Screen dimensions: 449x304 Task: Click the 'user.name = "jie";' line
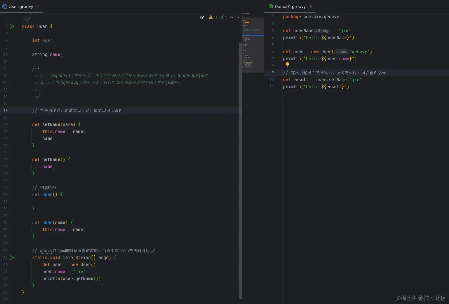tap(65, 272)
